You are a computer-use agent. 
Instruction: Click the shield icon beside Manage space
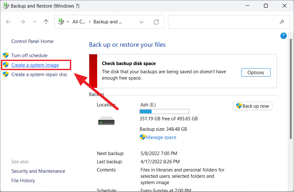(142, 137)
